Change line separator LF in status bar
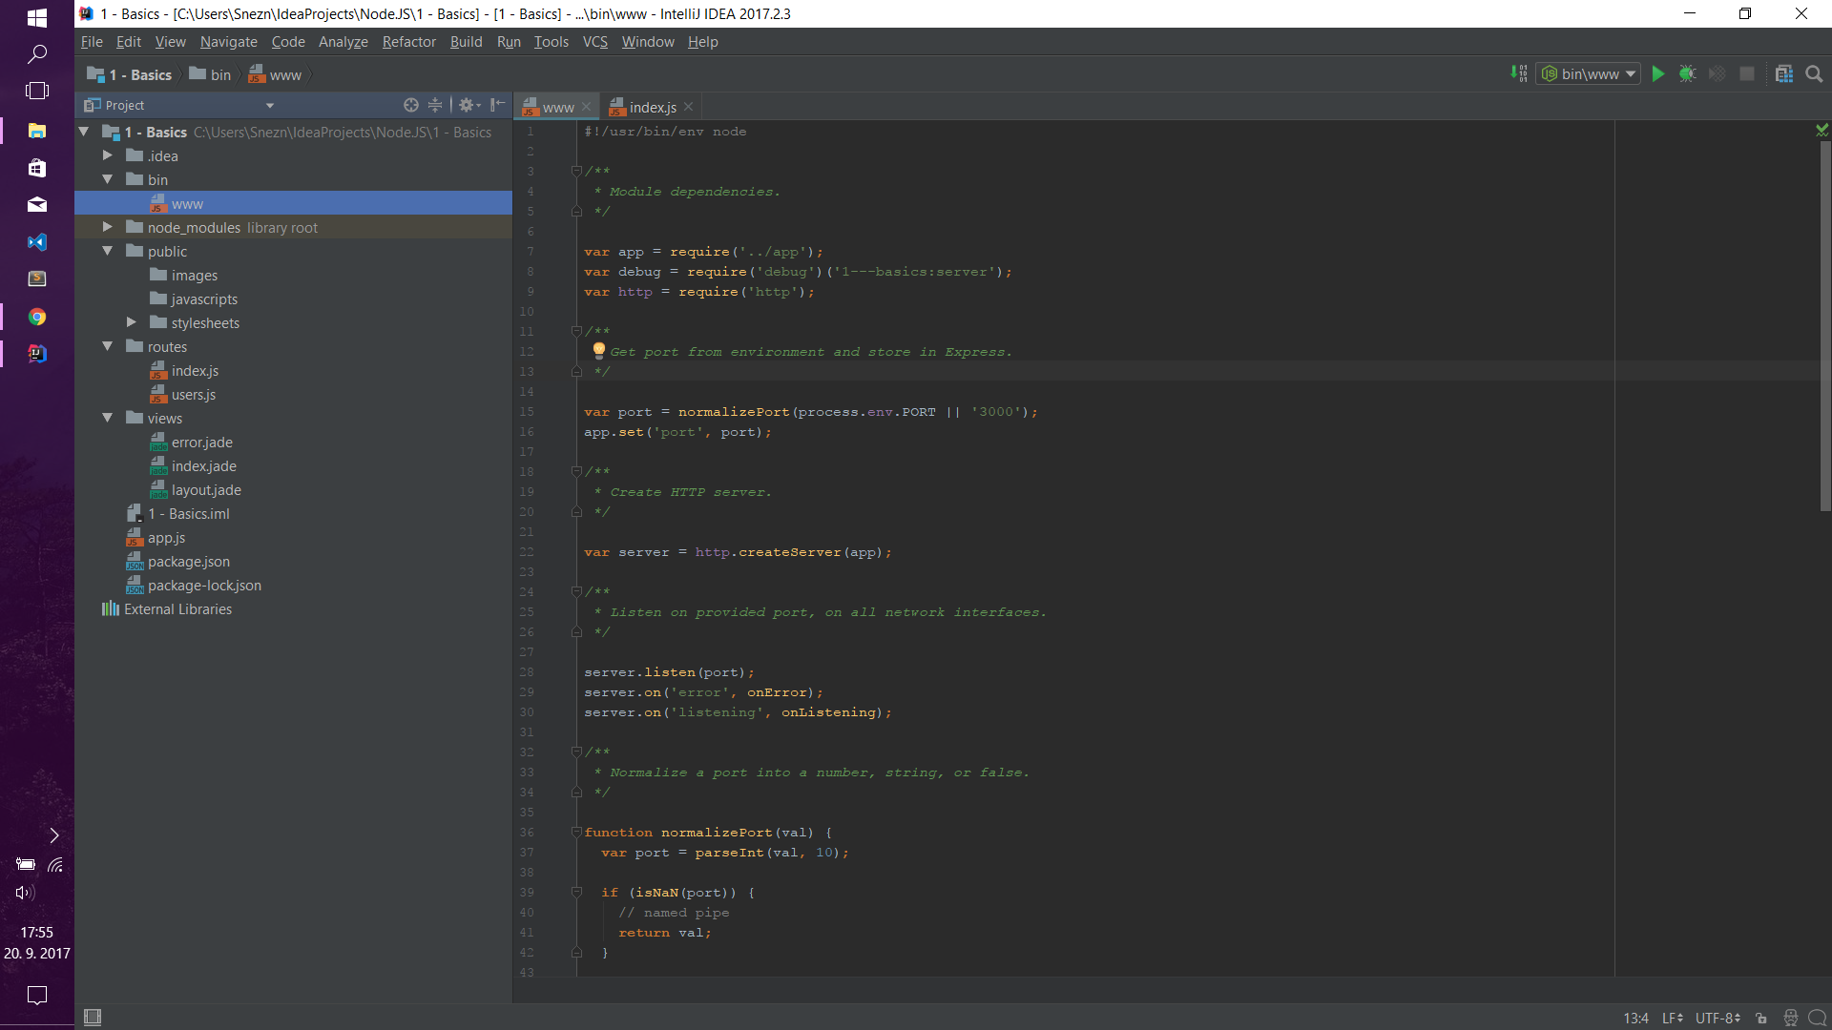The width and height of the screenshot is (1832, 1030). (x=1673, y=1019)
